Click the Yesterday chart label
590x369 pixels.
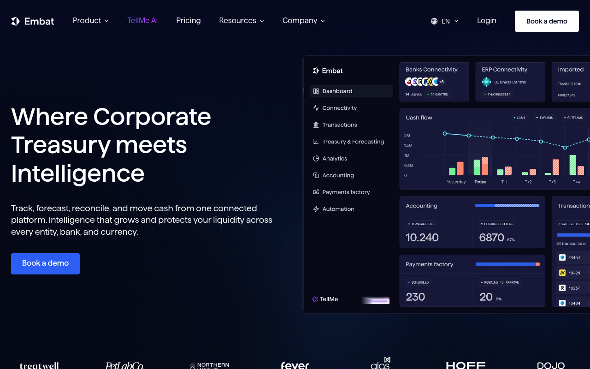pos(456,182)
